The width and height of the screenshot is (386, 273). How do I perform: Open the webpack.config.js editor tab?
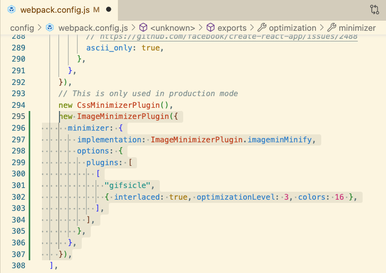pos(59,10)
